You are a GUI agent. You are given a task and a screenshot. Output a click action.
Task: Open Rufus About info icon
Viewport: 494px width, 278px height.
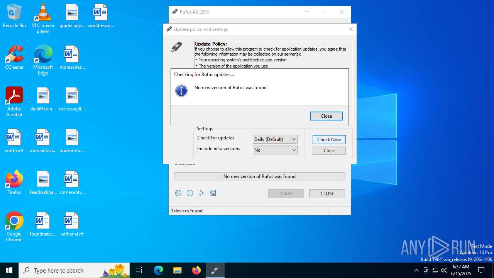click(190, 193)
